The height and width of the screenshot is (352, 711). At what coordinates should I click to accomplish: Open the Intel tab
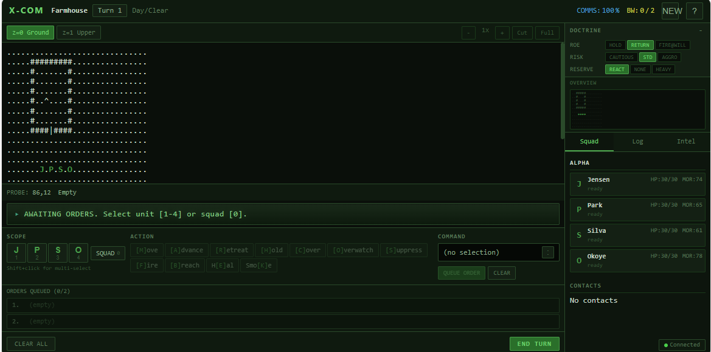tap(685, 141)
